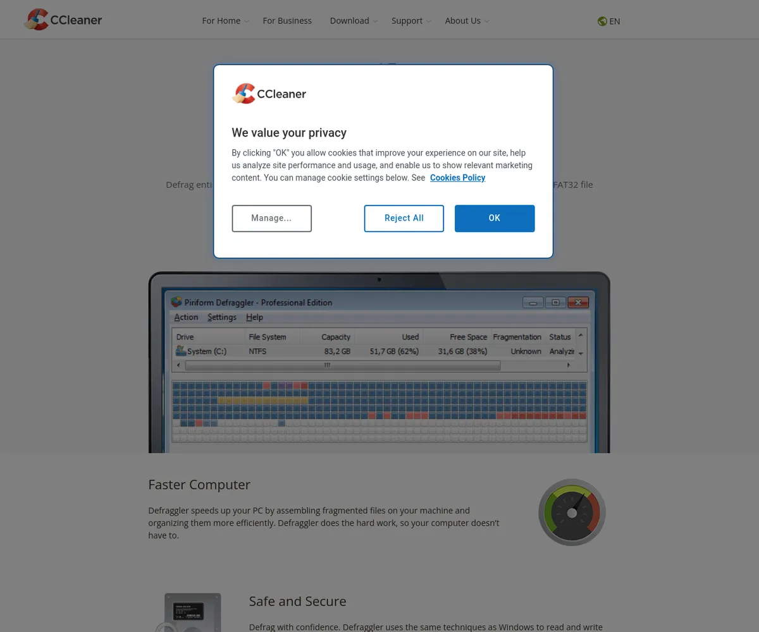Click the Action menu in the Defraggler screenshot

[x=186, y=317]
